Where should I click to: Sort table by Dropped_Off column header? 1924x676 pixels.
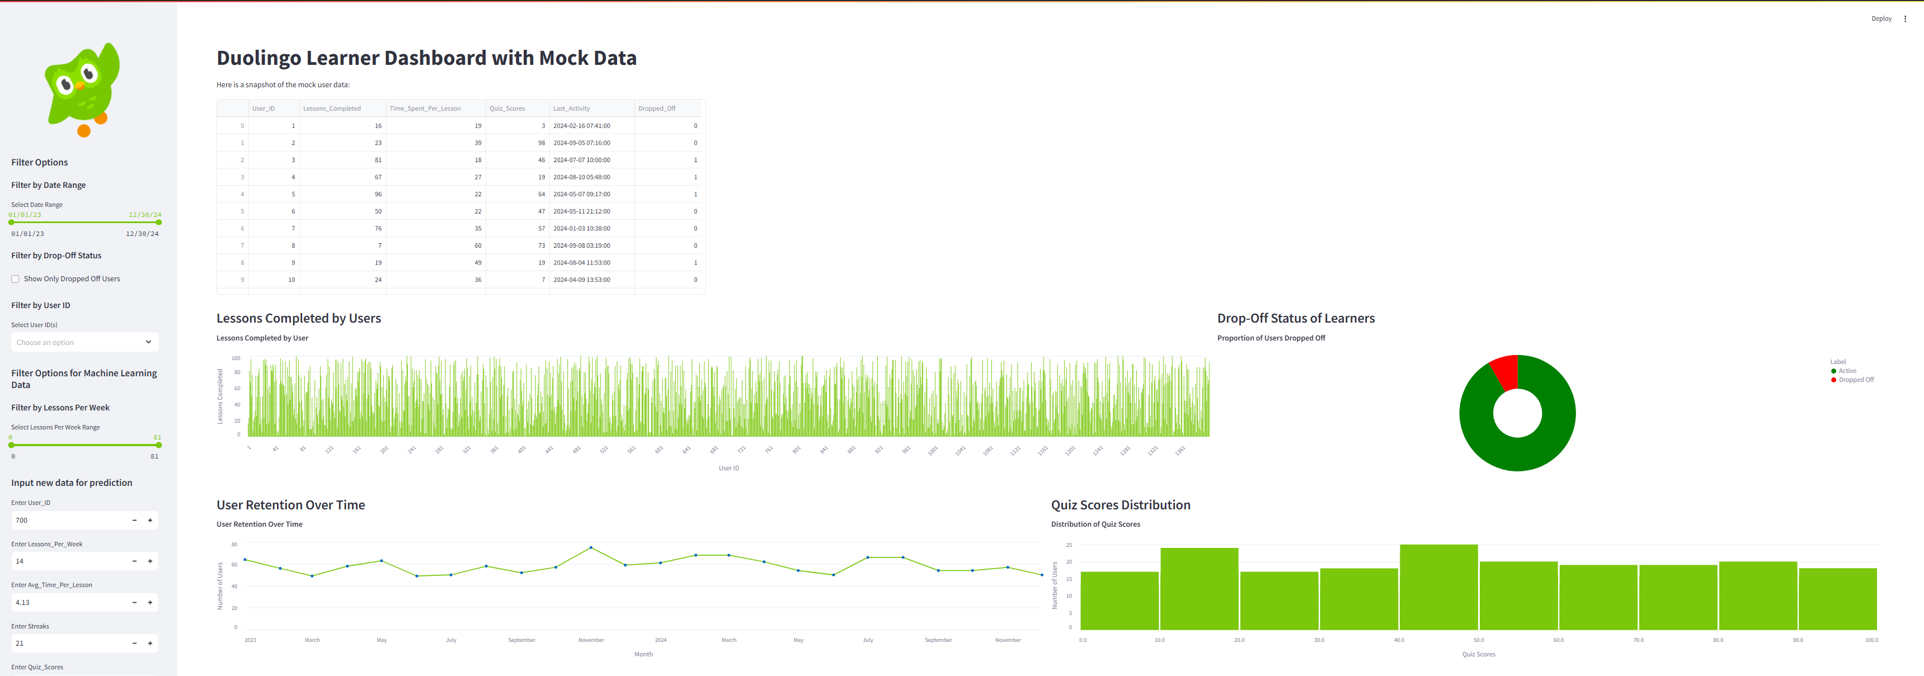tap(669, 108)
